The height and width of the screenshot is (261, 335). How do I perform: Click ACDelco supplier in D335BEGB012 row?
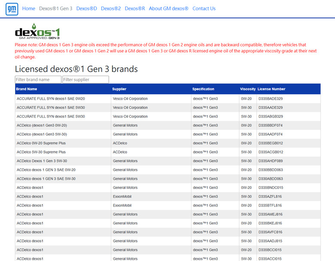(x=120, y=143)
